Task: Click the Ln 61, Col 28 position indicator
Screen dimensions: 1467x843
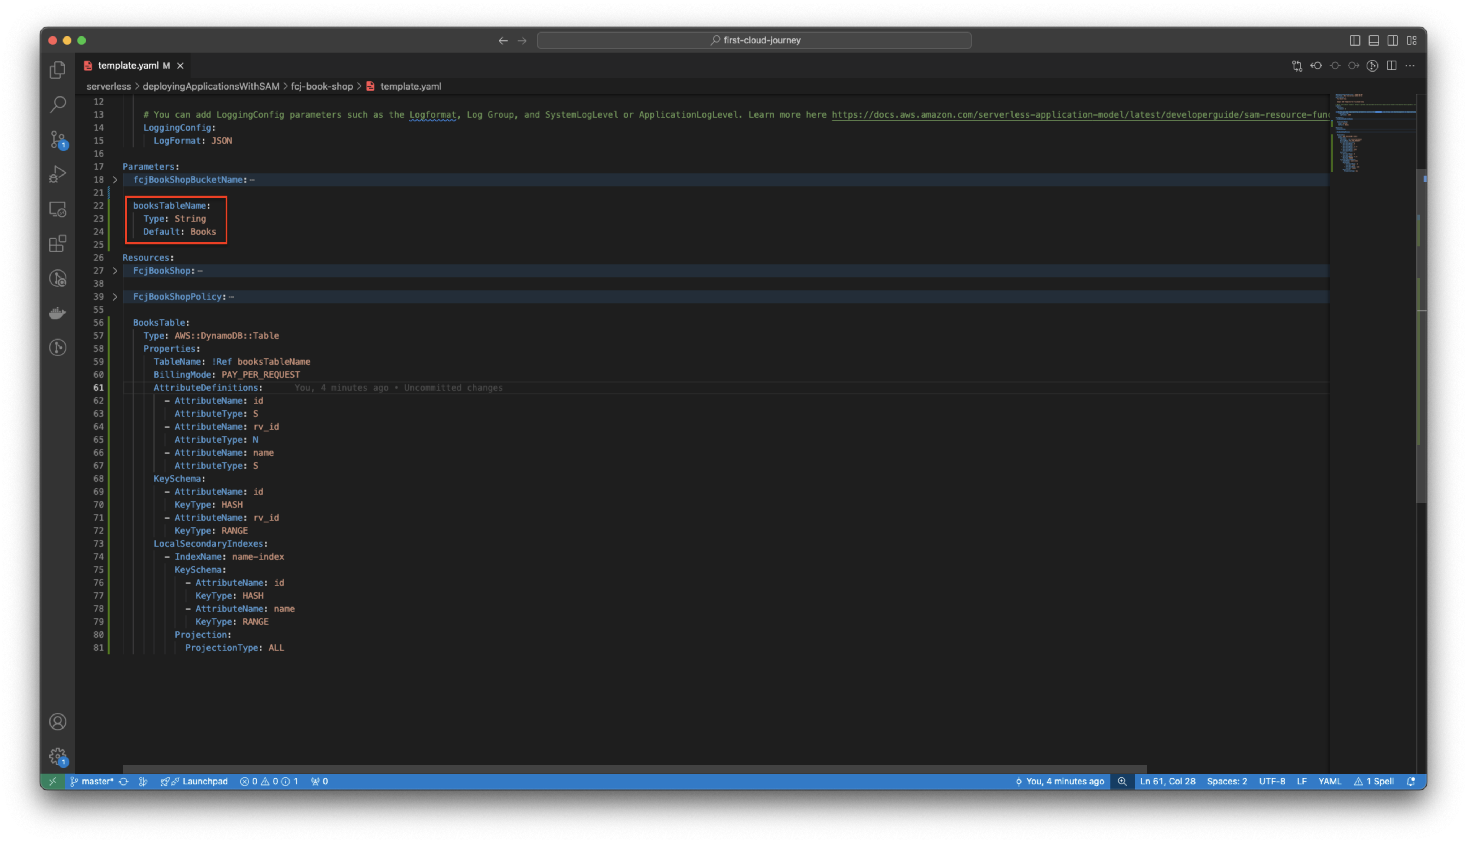Action: [1168, 782]
